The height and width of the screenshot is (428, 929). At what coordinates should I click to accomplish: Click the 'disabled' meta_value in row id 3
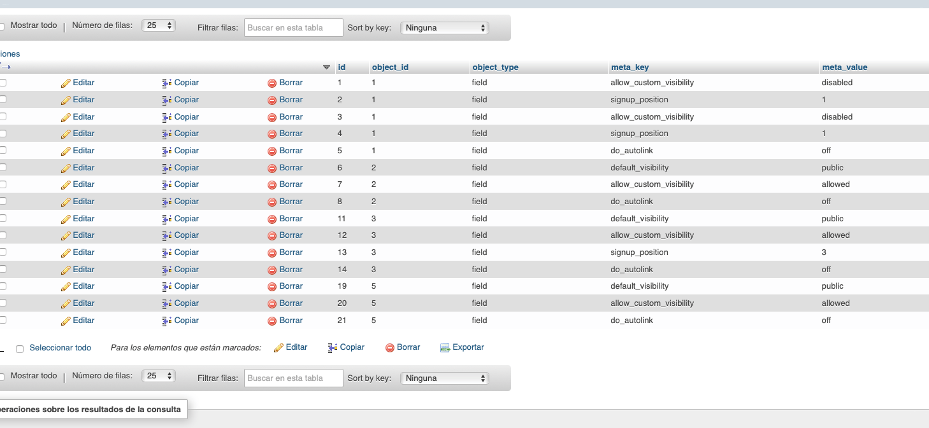837,117
